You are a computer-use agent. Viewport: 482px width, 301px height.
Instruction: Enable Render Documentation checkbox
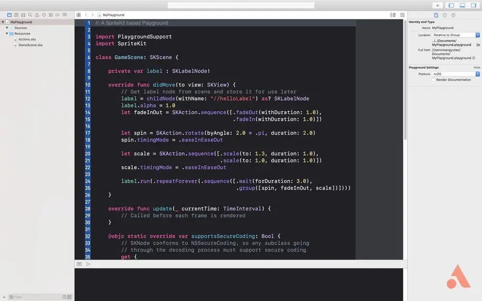(x=433, y=79)
